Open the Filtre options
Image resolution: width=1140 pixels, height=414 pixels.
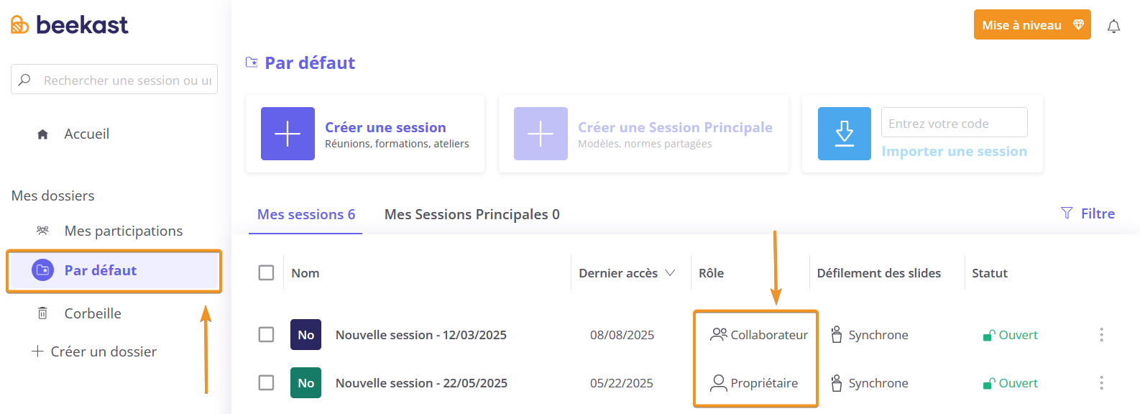tap(1088, 213)
